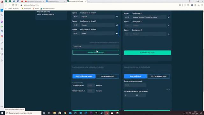Open Messenger in the Opera sidebar
This screenshot has height=115, width=204.
pos(2,22)
